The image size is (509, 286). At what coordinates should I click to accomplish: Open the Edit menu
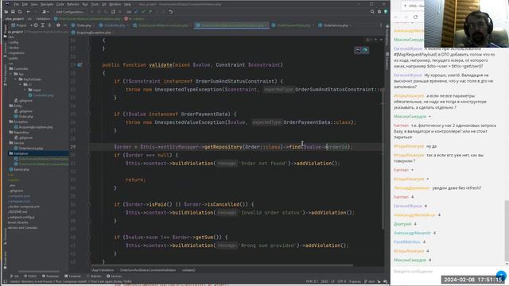pos(25,4)
